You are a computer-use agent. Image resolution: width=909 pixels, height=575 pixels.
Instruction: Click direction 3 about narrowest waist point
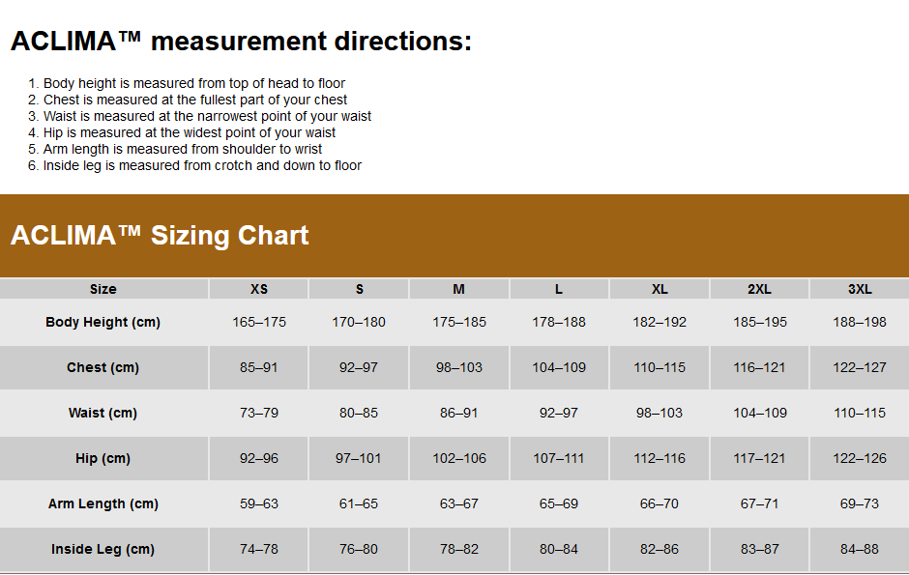[x=207, y=116]
